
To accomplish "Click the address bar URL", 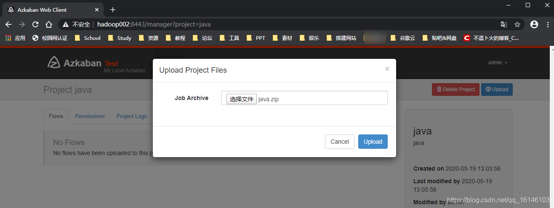I will click(x=154, y=24).
